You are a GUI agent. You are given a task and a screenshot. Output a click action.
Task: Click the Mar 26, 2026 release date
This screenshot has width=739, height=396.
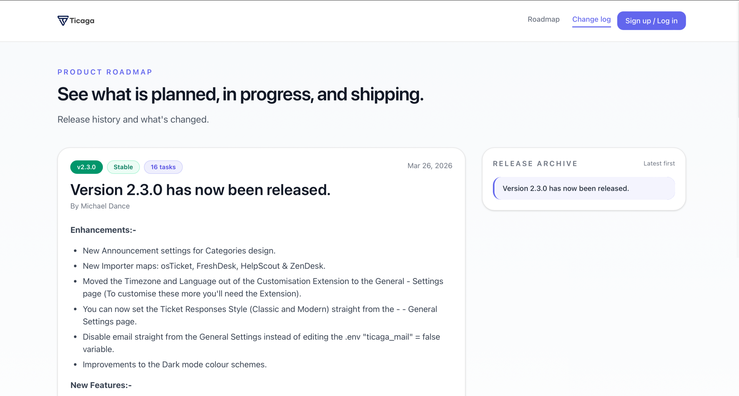pos(430,166)
